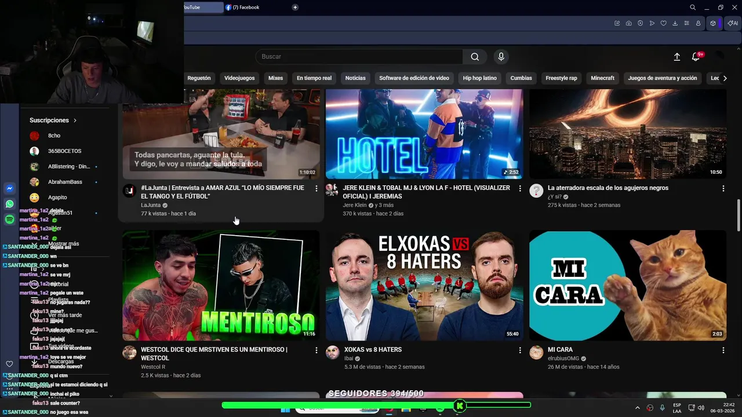Image resolution: width=742 pixels, height=417 pixels.
Task: Select Software de edición de video chip
Action: [414, 78]
